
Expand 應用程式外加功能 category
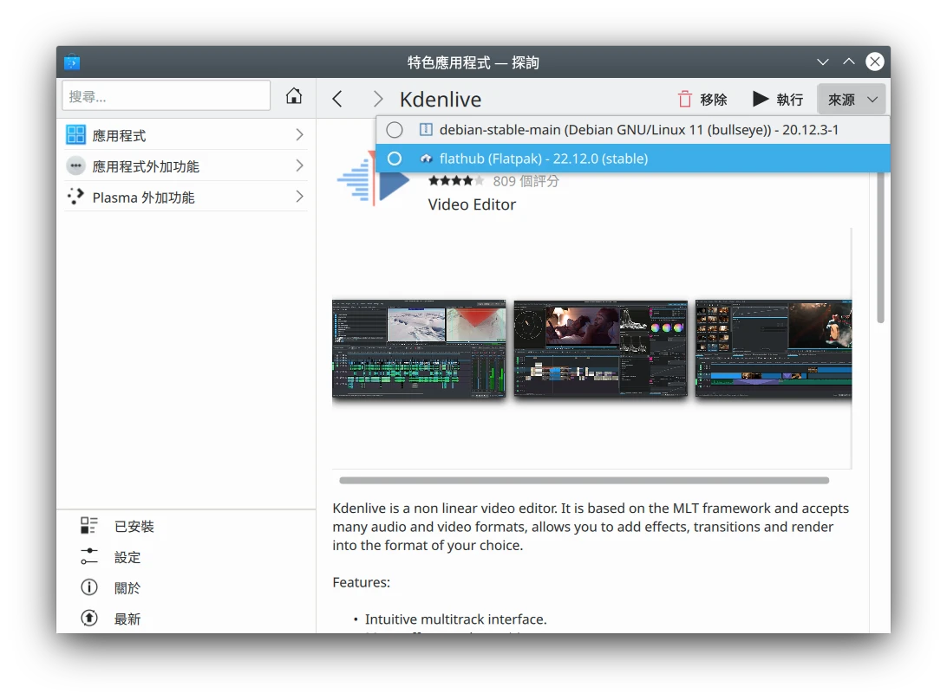click(186, 166)
